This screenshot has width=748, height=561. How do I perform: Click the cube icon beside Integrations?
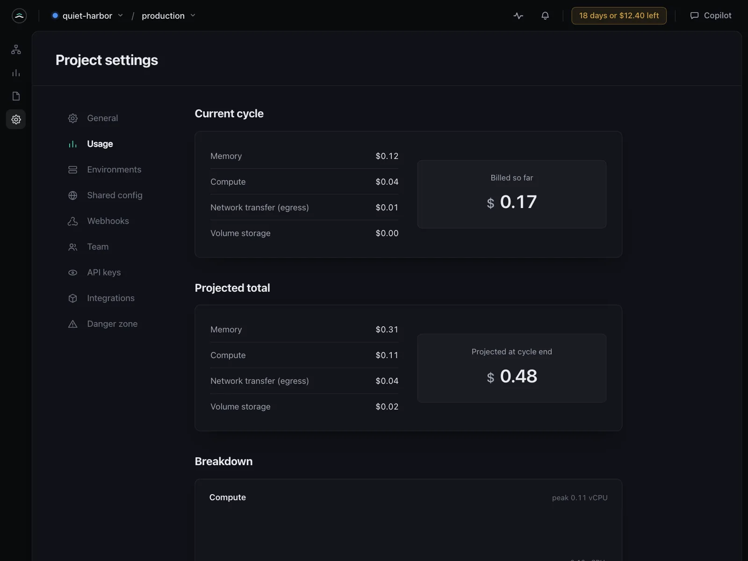pos(72,298)
